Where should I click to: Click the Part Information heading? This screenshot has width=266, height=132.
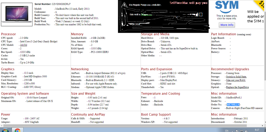[x=223, y=34]
